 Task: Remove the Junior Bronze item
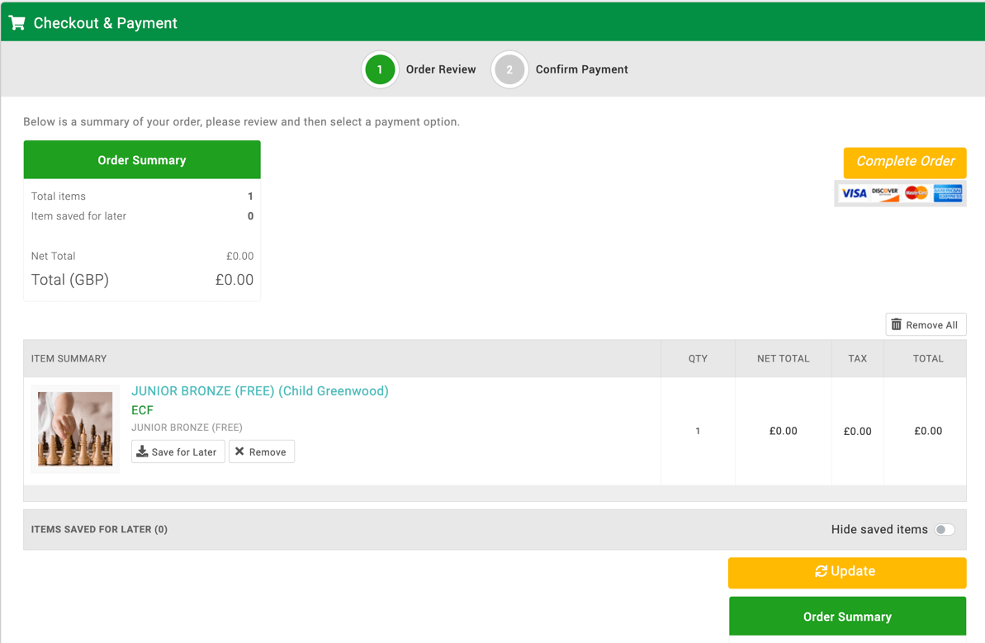click(x=262, y=452)
